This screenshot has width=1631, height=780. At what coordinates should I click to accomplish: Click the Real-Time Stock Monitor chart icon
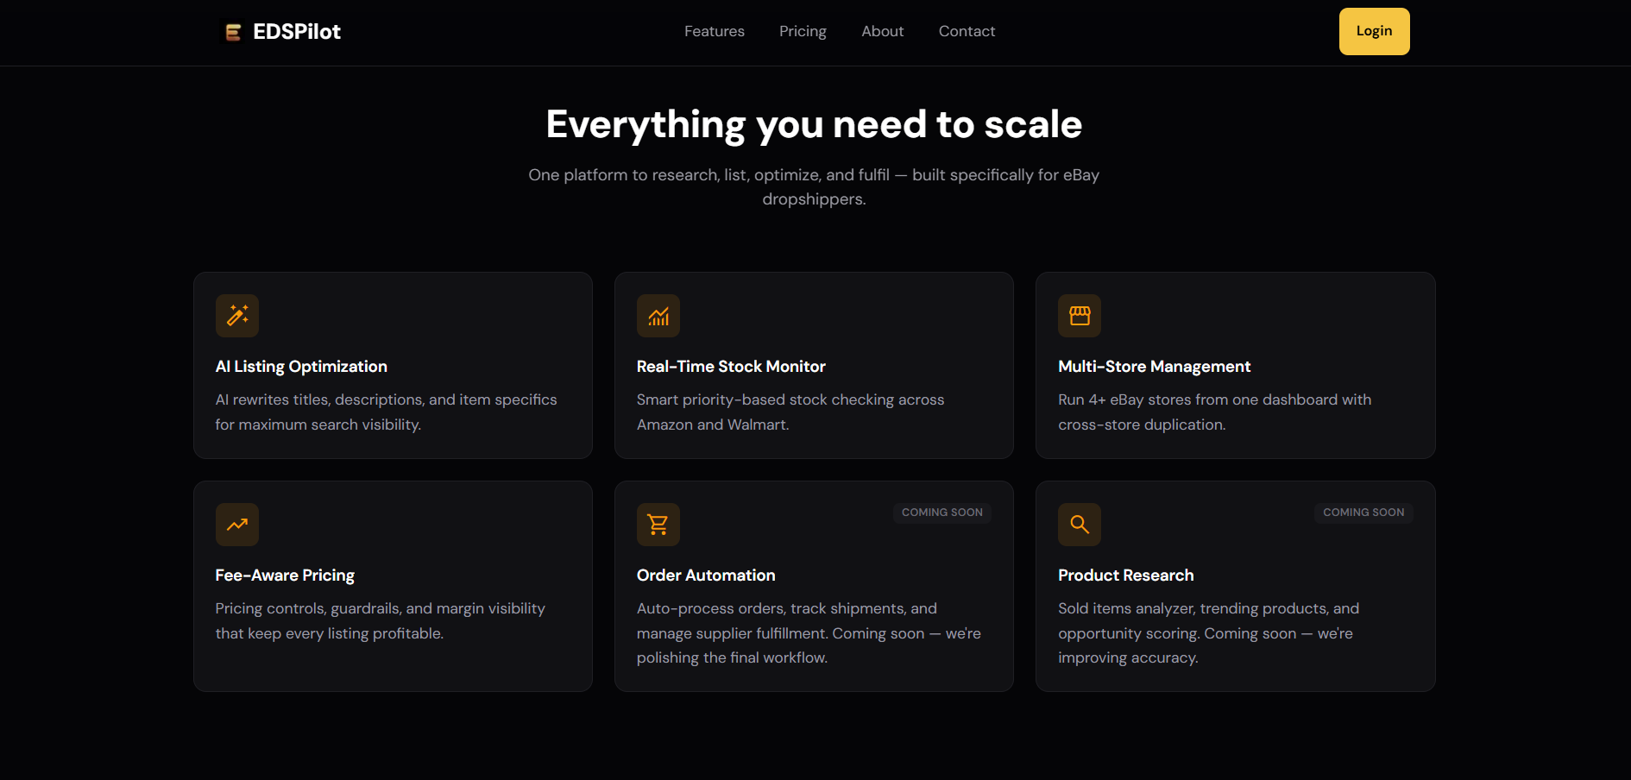tap(658, 316)
